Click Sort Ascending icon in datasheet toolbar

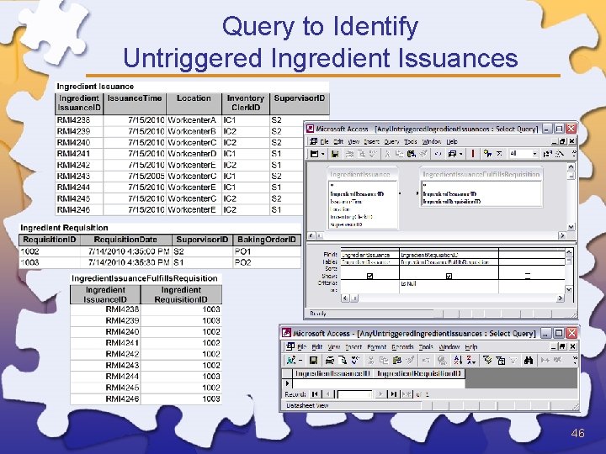(459, 360)
